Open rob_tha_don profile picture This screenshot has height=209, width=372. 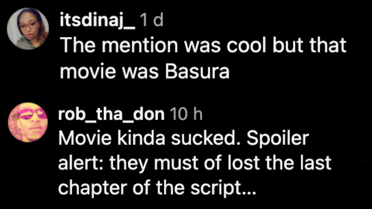28,122
